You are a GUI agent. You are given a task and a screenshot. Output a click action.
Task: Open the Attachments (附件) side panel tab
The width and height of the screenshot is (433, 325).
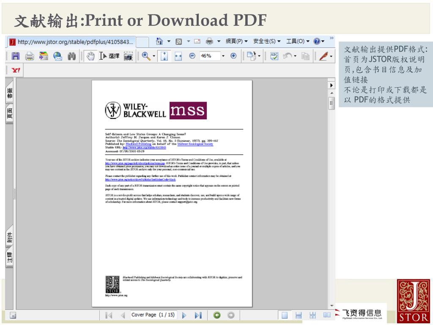click(9, 237)
